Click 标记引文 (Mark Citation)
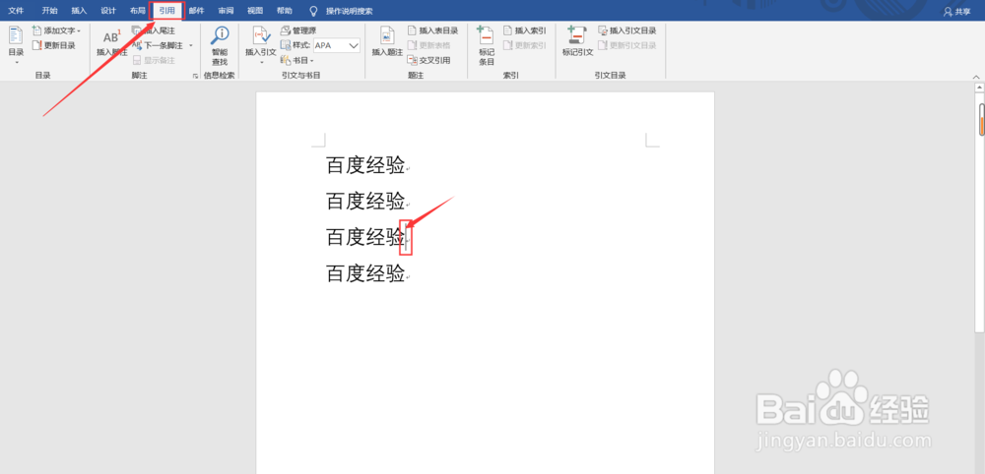 pyautogui.click(x=578, y=42)
